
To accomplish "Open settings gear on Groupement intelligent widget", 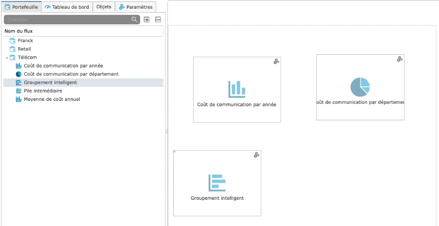I will click(x=257, y=155).
